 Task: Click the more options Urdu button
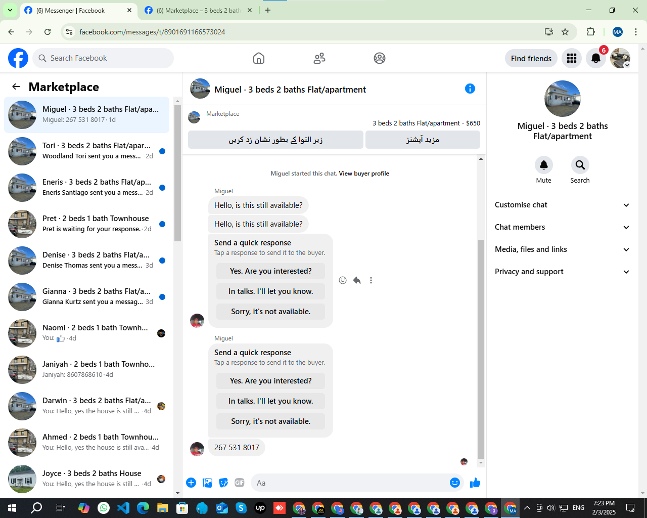point(423,140)
